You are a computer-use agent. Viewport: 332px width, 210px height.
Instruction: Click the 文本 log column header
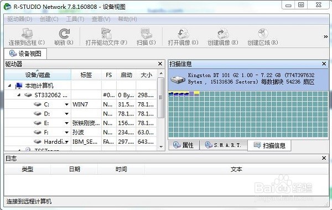pos(236,169)
